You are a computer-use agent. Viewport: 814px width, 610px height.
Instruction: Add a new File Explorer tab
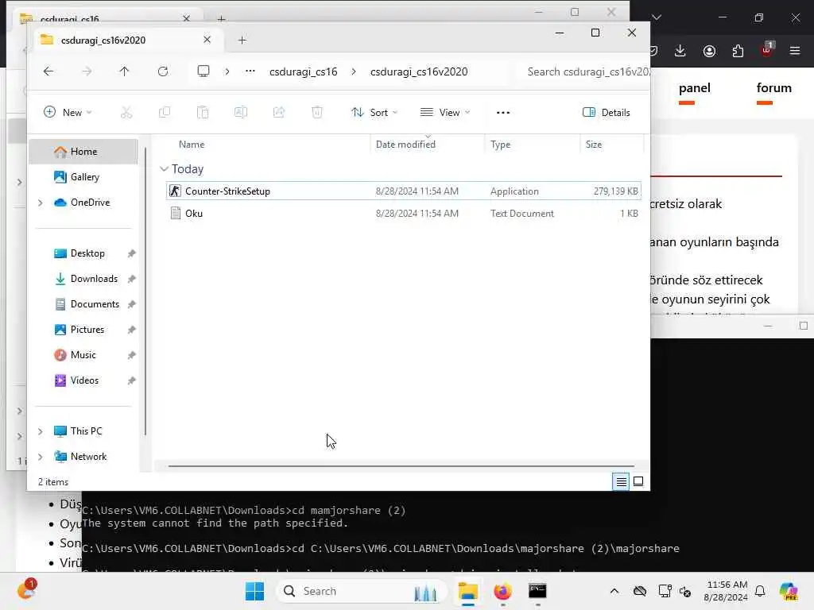[242, 40]
